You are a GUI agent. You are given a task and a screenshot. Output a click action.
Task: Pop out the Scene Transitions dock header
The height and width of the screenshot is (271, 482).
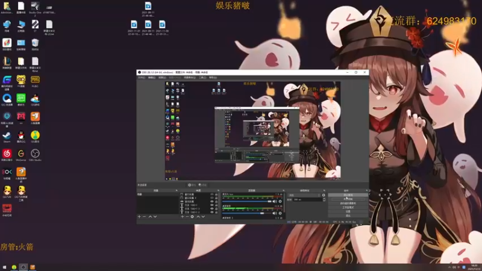(x=324, y=190)
